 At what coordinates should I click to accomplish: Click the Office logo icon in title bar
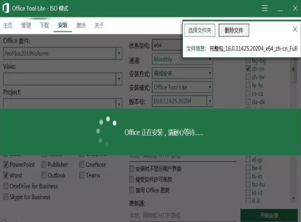7,8
